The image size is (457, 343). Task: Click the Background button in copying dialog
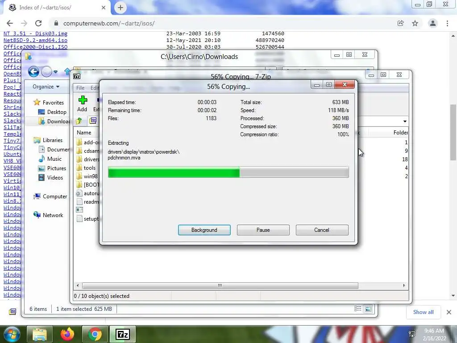tap(204, 230)
